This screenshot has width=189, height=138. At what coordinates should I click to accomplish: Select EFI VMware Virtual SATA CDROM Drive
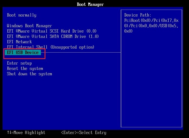pyautogui.click(x=53, y=37)
